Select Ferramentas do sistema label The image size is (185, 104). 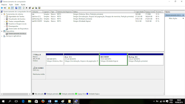[x=14, y=14]
